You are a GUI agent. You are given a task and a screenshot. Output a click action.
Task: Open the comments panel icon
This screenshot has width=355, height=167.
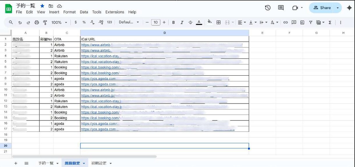[281, 8]
